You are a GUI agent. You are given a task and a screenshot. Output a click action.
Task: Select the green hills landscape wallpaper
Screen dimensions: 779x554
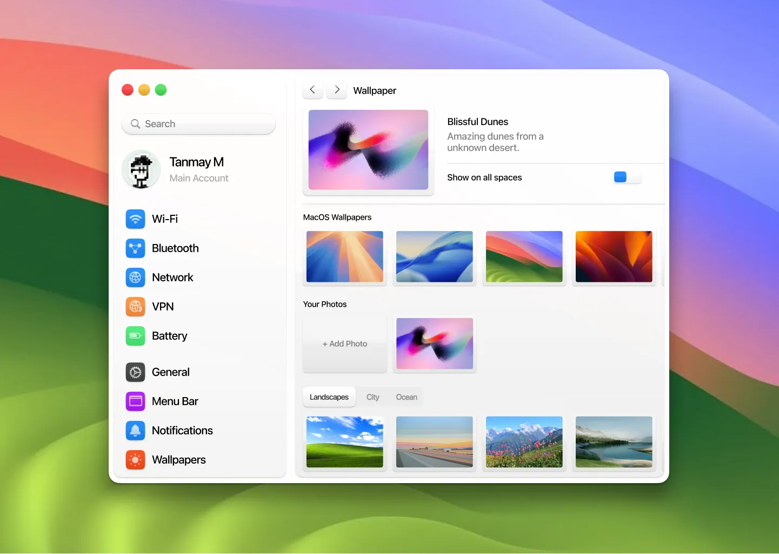click(x=344, y=442)
